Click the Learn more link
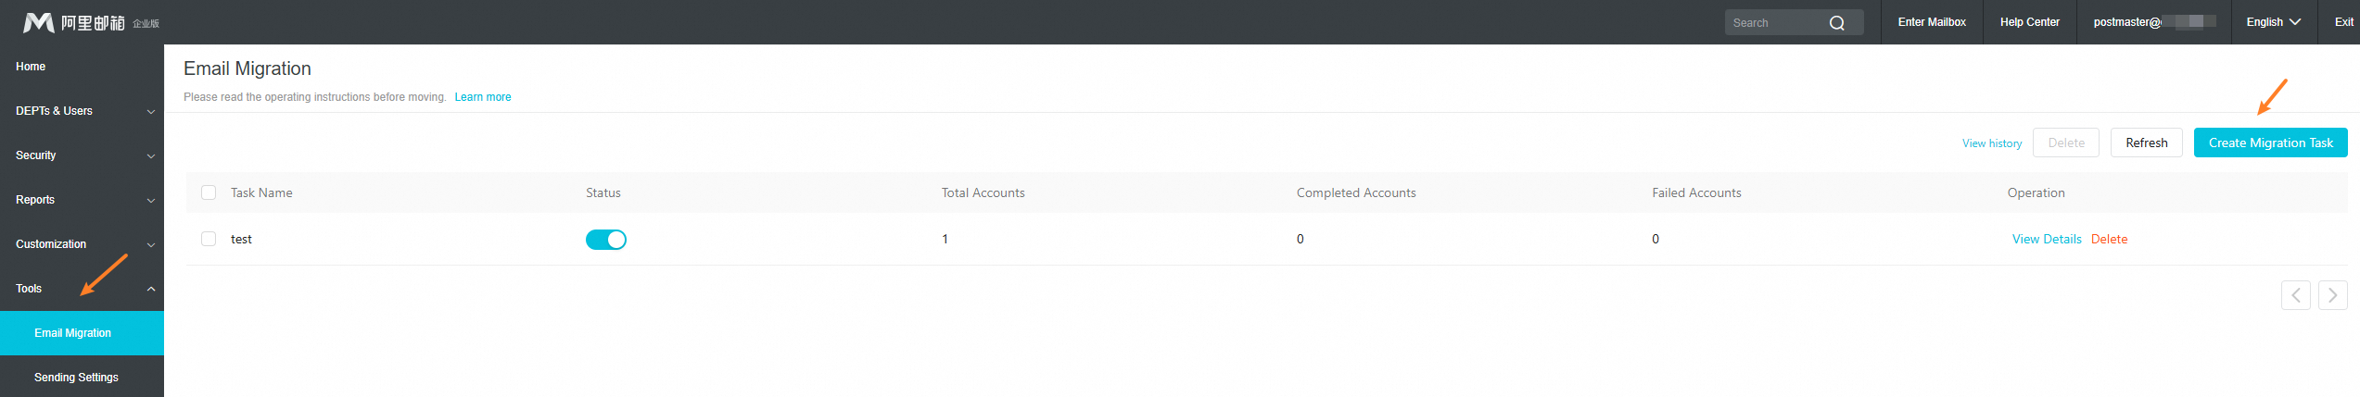 483,97
